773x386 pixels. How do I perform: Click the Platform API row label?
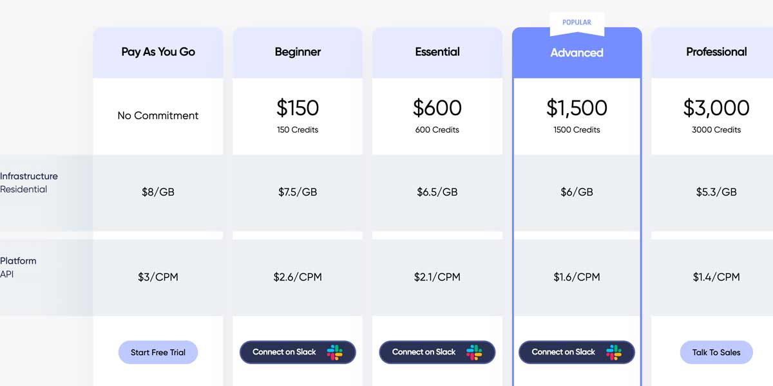pyautogui.click(x=18, y=268)
